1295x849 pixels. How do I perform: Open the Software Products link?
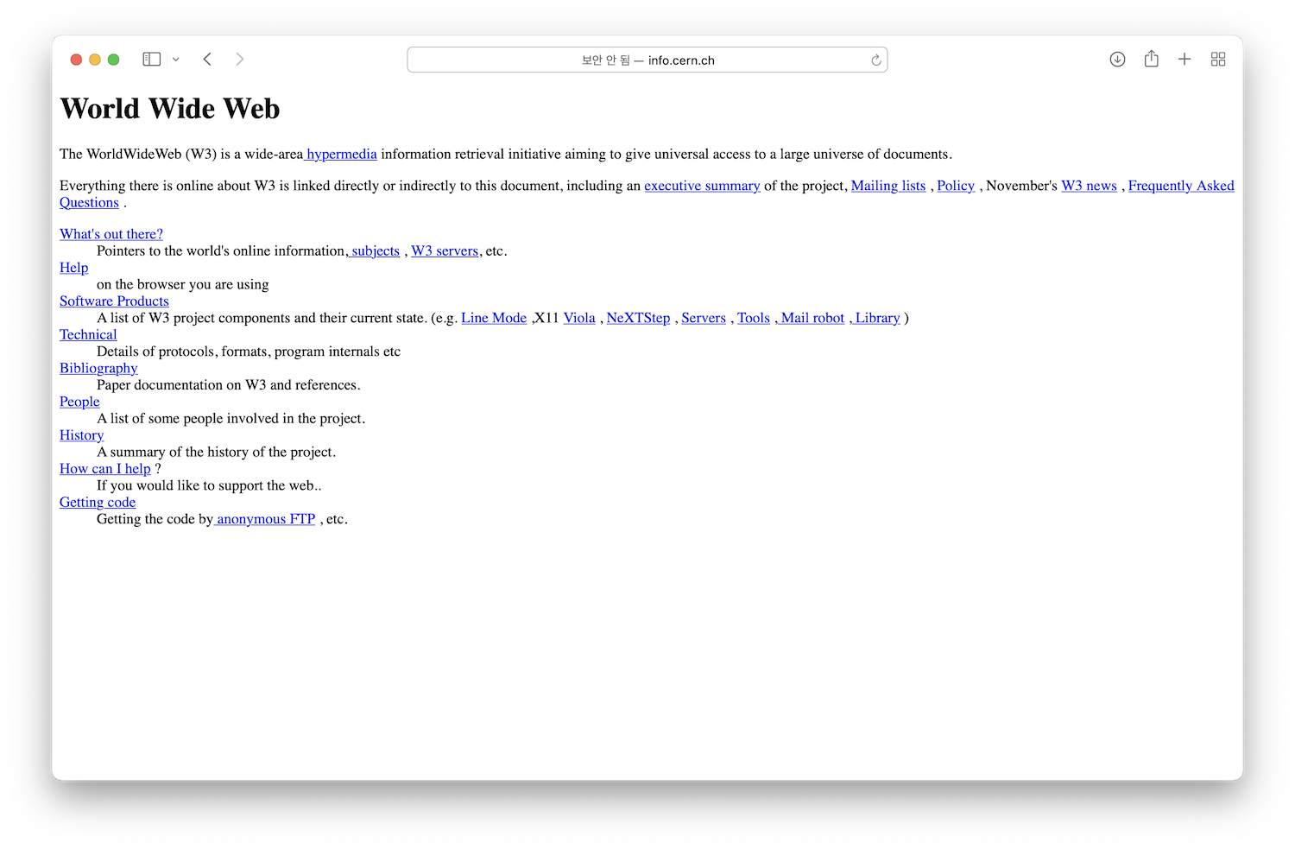114,301
